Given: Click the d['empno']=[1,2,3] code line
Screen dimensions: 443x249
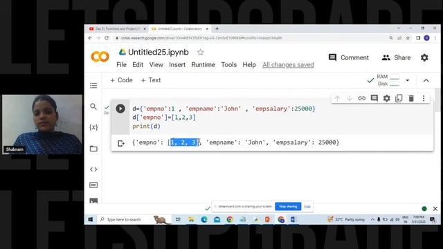Looking at the screenshot, I should tap(164, 118).
